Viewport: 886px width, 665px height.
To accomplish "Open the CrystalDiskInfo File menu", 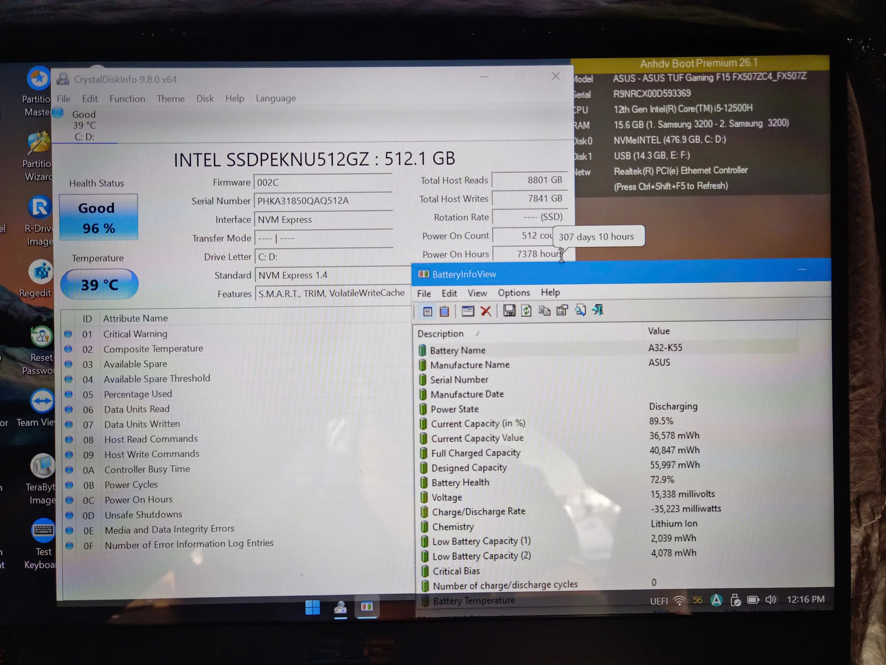I will tap(64, 99).
